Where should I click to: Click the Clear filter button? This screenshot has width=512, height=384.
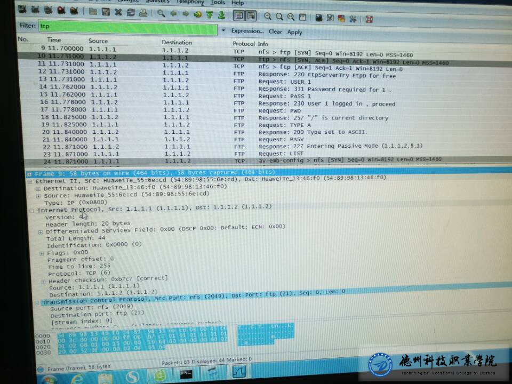point(275,31)
